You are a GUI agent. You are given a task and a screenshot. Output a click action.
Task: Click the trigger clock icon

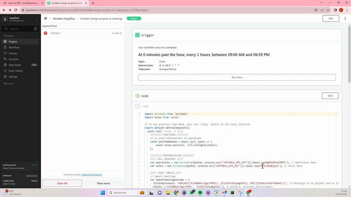(x=137, y=35)
